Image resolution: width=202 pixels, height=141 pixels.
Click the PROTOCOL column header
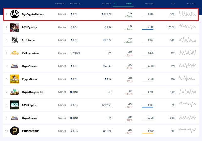pos(75,3)
